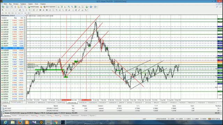
Task: Switch timeframe to H4
Action: (x=19, y=13)
